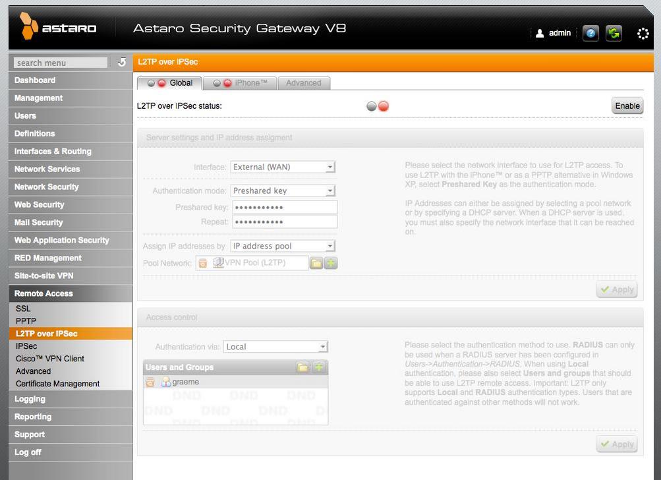The width and height of the screenshot is (661, 480).
Task: Open the Logging menu
Action: point(71,399)
